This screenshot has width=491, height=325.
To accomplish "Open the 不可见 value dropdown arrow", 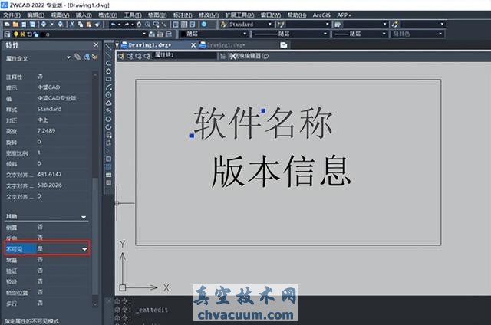I will click(84, 249).
